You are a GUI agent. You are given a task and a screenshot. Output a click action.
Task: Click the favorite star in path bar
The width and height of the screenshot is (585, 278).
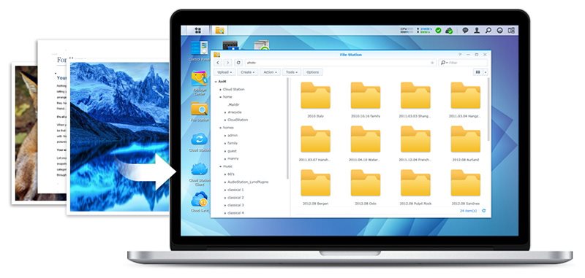(432, 63)
